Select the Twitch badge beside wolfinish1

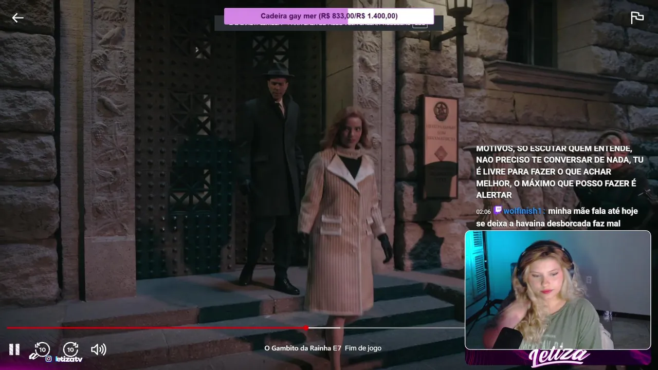498,211
